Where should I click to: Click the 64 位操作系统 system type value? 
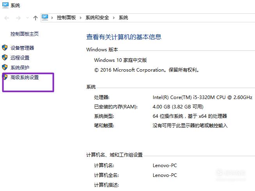tap(190, 116)
